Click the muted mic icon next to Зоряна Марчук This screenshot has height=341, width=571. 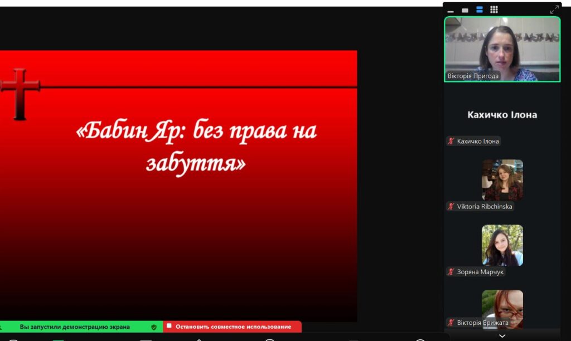(451, 272)
